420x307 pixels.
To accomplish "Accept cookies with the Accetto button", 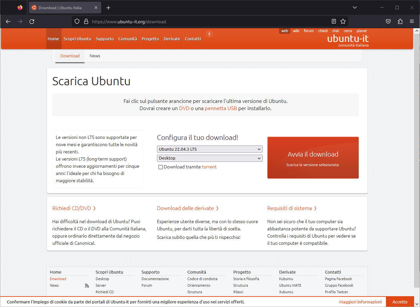I will point(400,302).
